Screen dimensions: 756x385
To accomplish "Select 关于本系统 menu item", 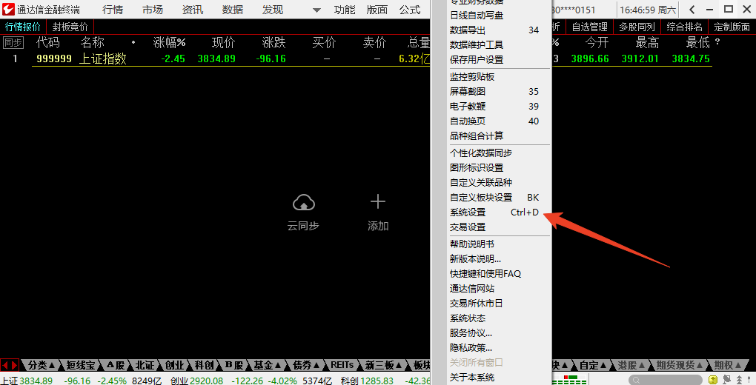I will pyautogui.click(x=491, y=378).
